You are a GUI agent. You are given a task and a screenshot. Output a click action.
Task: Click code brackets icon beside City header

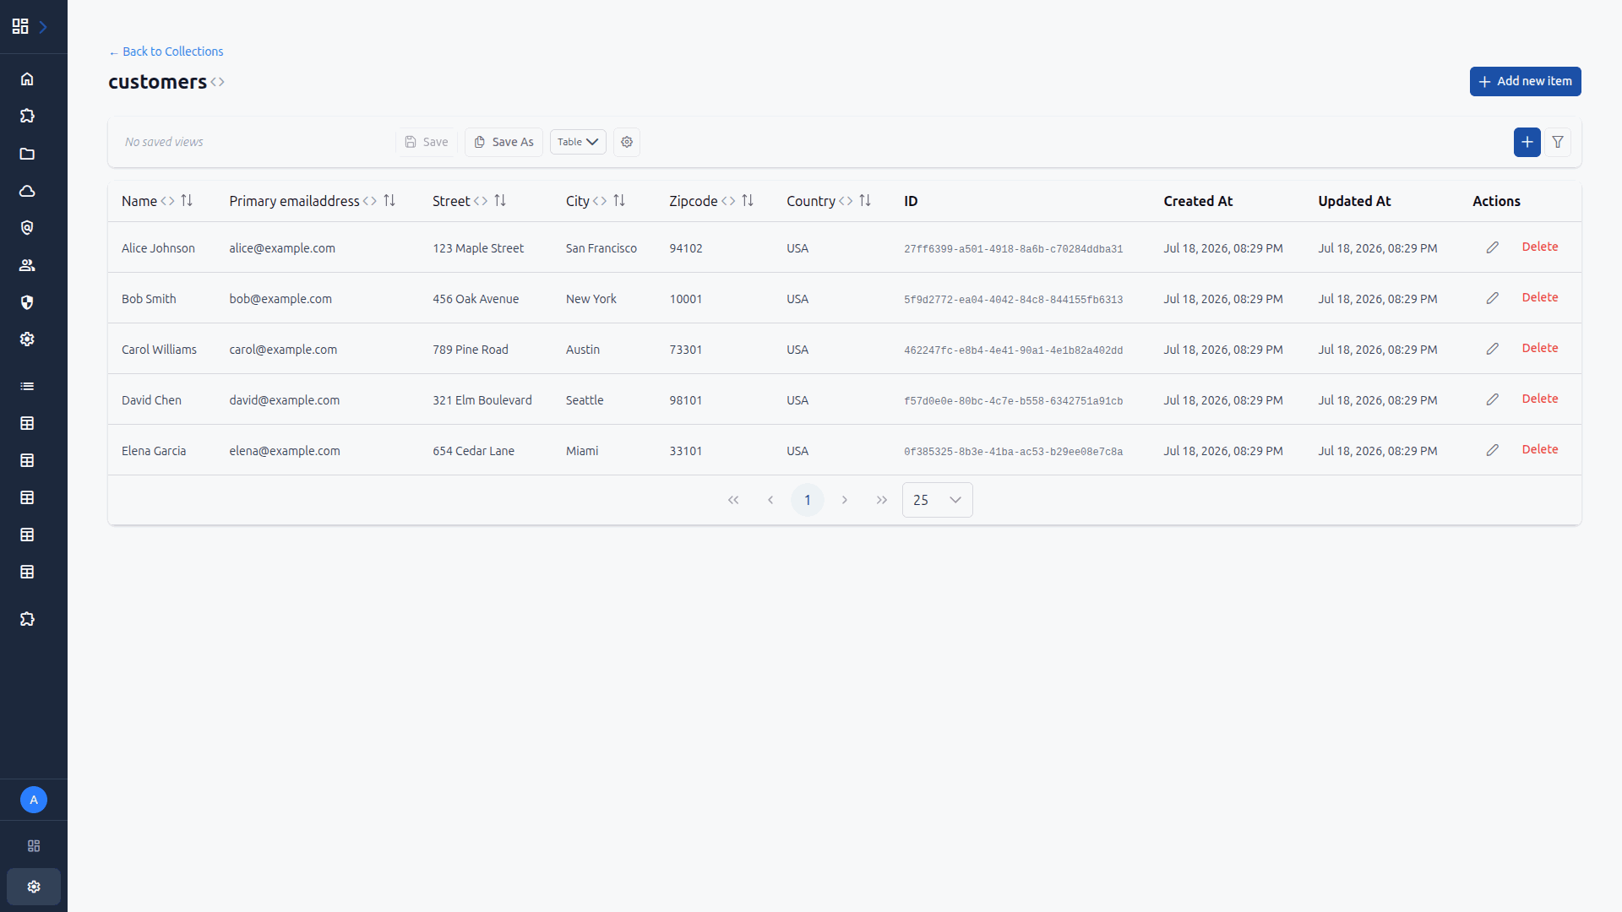tap(600, 201)
